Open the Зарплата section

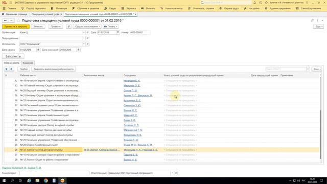click(128, 8)
